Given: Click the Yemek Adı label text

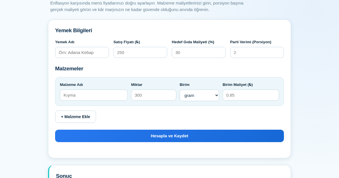Looking at the screenshot, I should [x=65, y=42].
